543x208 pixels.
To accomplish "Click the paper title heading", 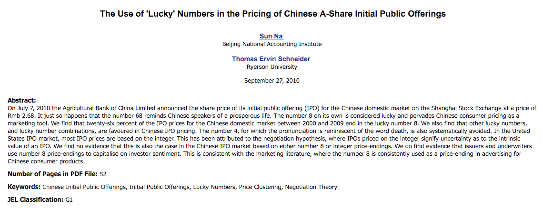I will click(272, 14).
